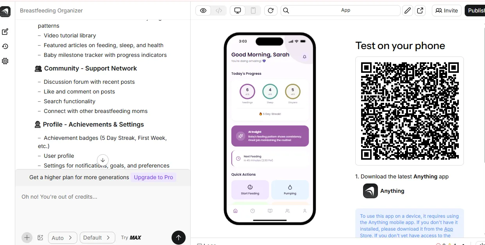Click the Publish button

tap(475, 11)
